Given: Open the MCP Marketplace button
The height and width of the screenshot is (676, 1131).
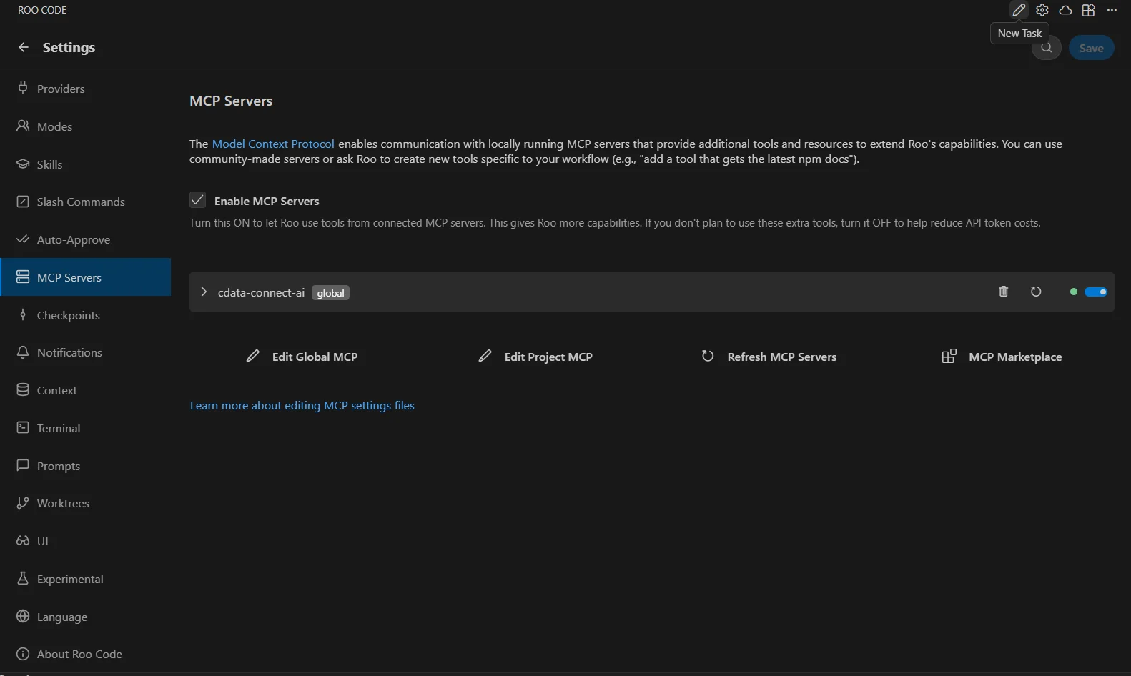Looking at the screenshot, I should (1002, 357).
